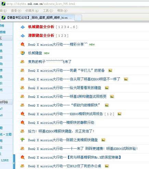Open the 工具(T) menu
This screenshot has height=169, width=149.
pos(48,11)
